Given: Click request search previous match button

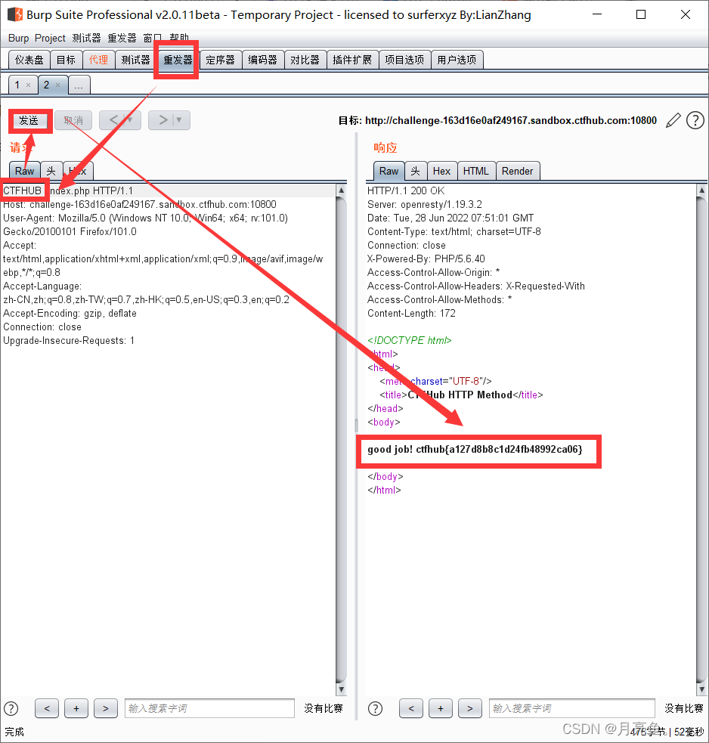Looking at the screenshot, I should [x=47, y=708].
